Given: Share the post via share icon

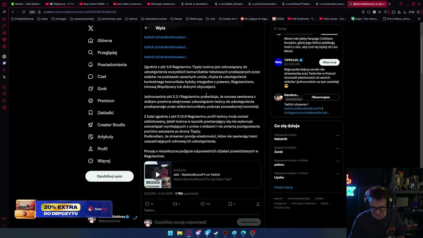Looking at the screenshot, I should tap(258, 204).
